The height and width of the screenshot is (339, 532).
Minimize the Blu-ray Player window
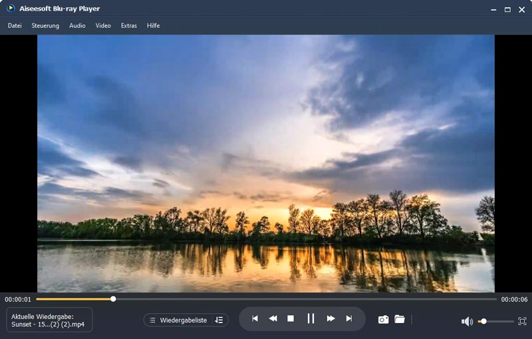[x=493, y=10]
